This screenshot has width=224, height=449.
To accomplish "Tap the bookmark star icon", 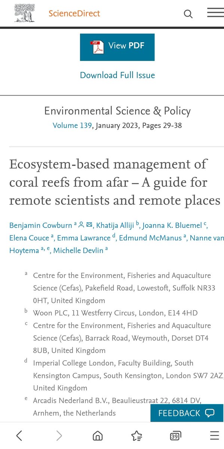I will pyautogui.click(x=136, y=436).
